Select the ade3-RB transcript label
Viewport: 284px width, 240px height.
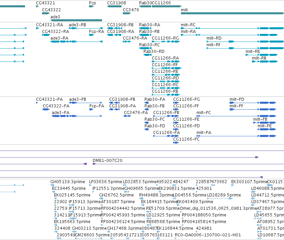point(77,25)
